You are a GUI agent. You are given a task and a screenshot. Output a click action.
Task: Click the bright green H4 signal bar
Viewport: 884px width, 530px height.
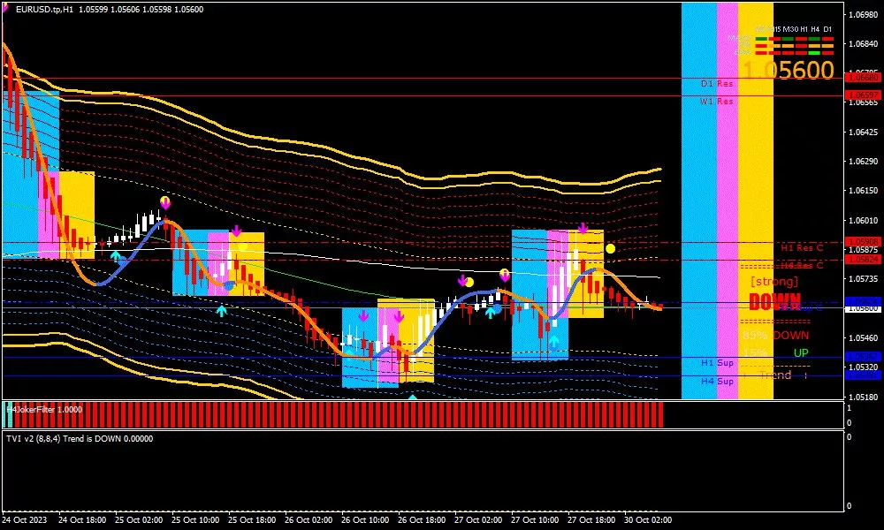click(x=815, y=52)
